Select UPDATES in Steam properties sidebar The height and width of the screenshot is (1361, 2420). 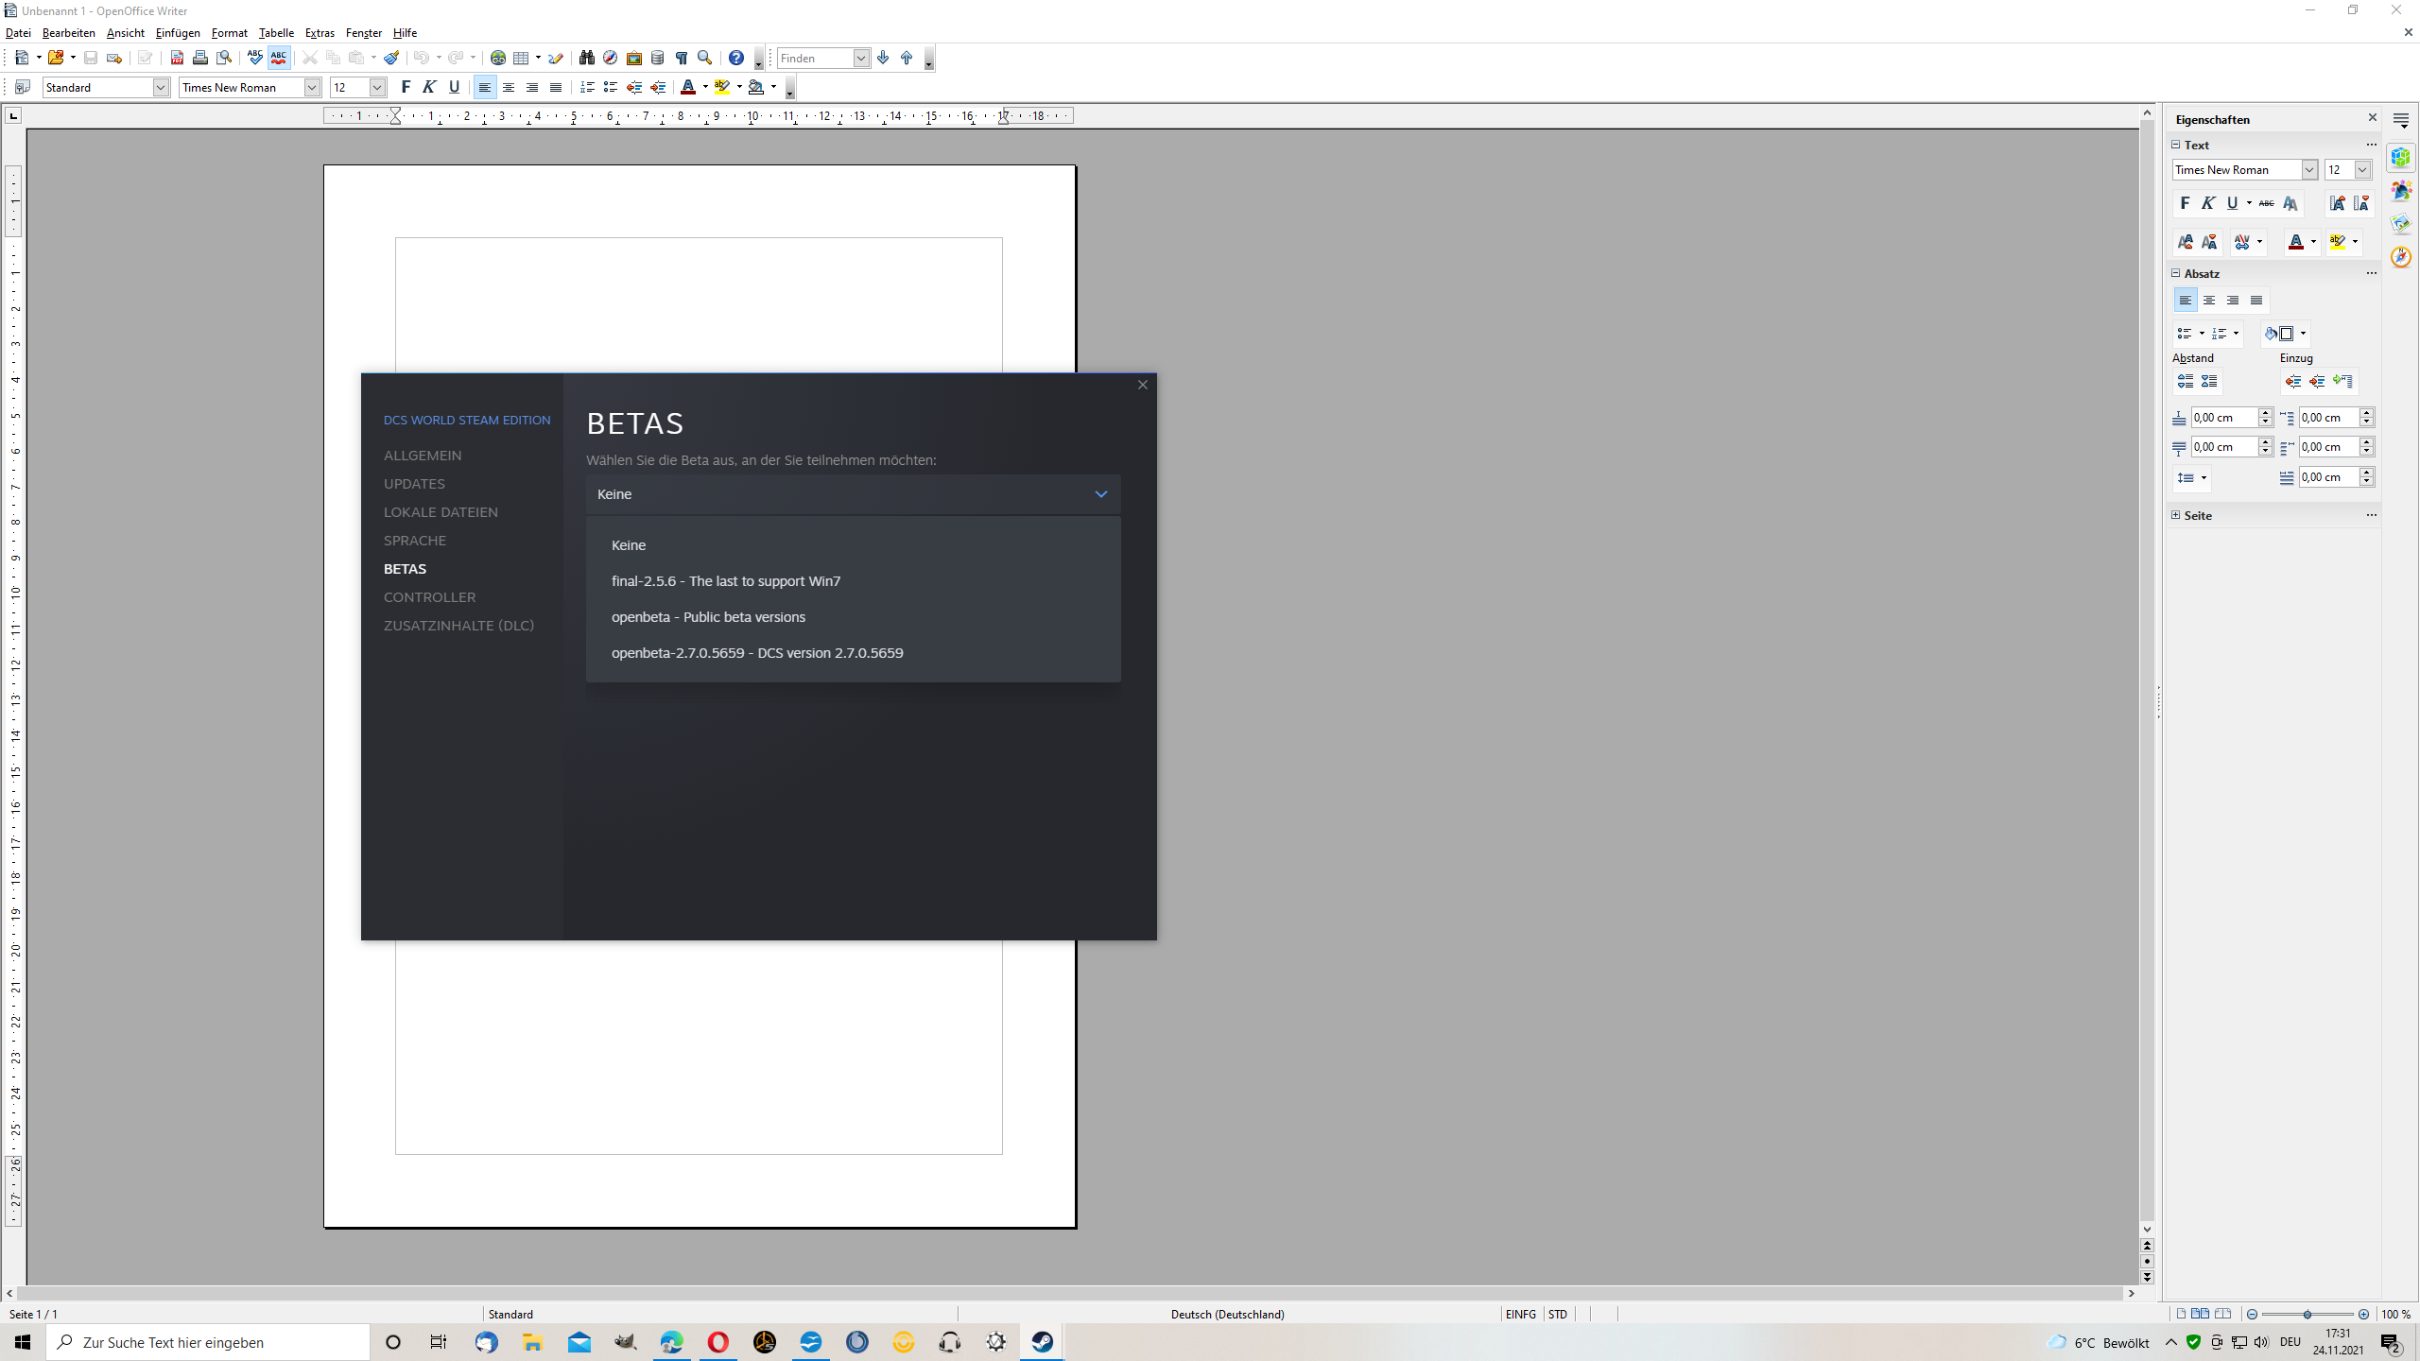(x=414, y=484)
